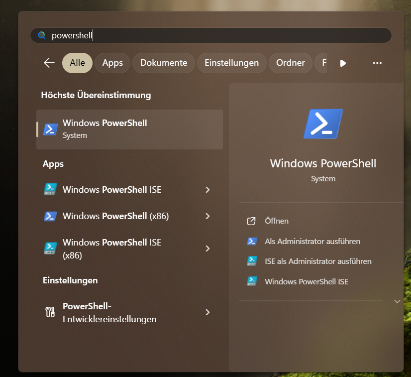Screen dimensions: 411x377
Task: Click the Apps section heading in results
Action: (x=53, y=164)
